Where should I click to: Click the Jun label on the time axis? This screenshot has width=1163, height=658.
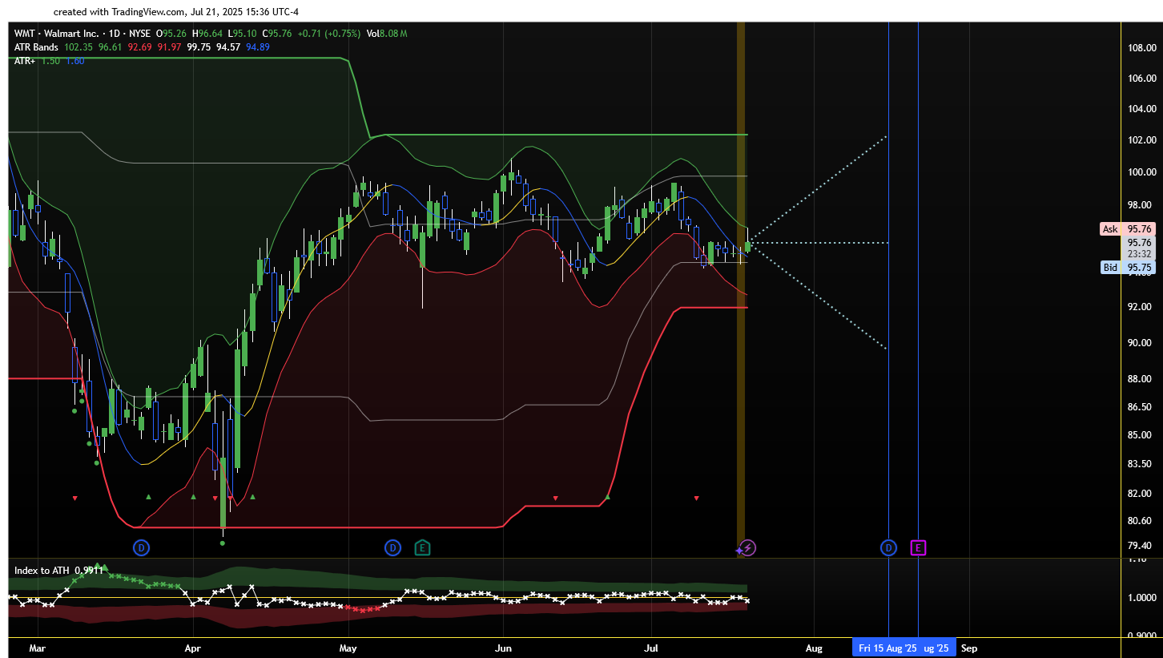pos(503,648)
